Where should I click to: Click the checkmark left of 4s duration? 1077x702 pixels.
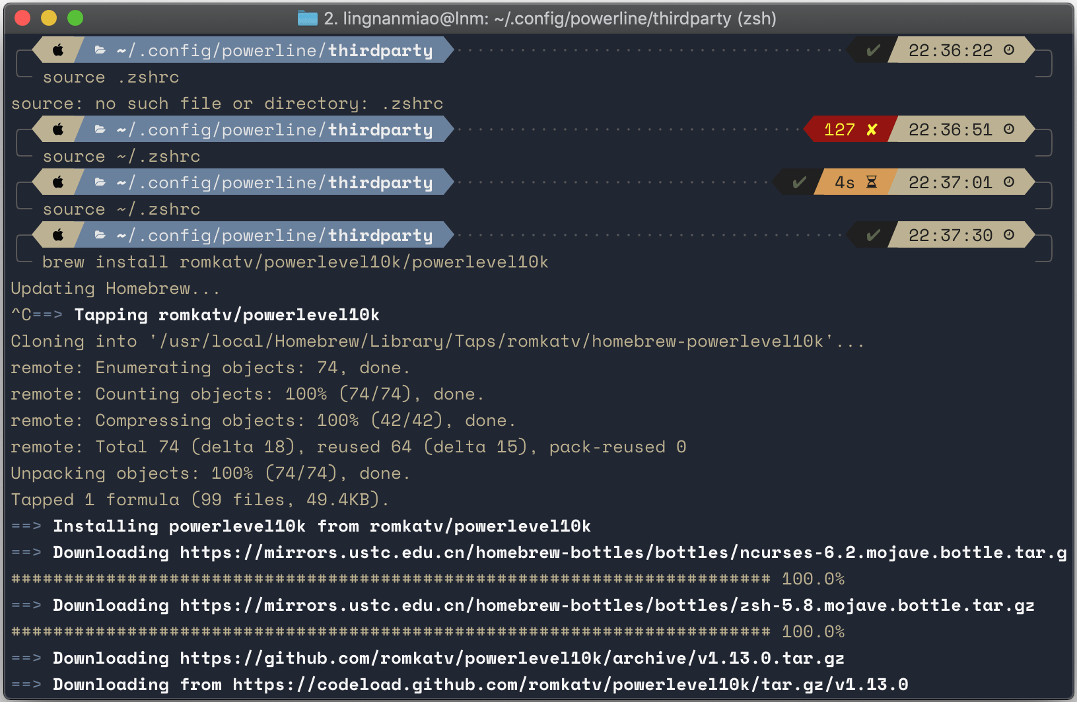pyautogui.click(x=799, y=182)
